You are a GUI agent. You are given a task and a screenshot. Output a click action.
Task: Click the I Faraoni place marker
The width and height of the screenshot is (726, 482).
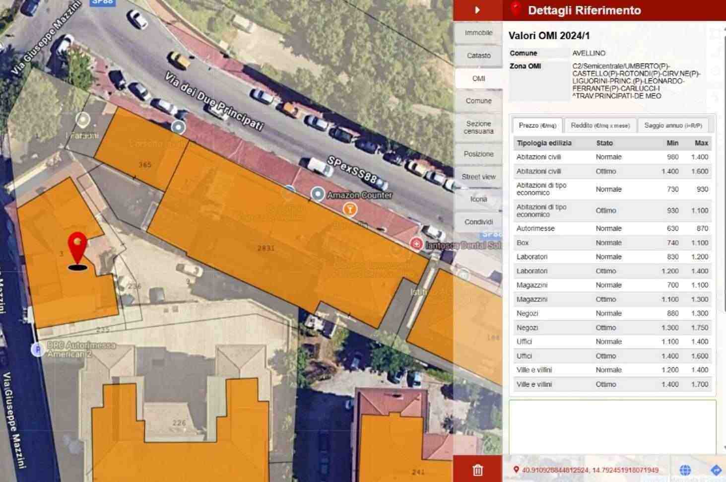coord(82,120)
